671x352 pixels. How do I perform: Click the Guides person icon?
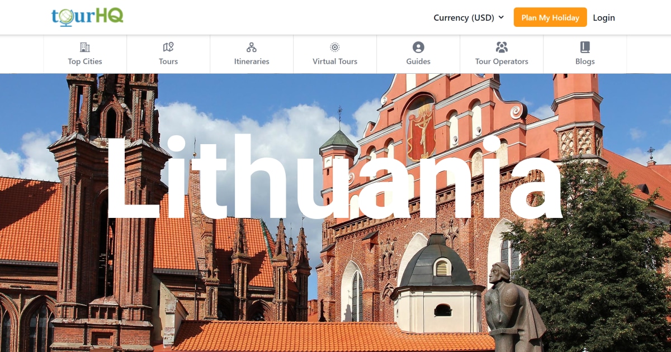point(418,47)
